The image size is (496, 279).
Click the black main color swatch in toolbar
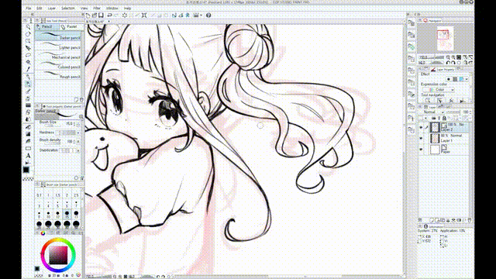(x=26, y=170)
